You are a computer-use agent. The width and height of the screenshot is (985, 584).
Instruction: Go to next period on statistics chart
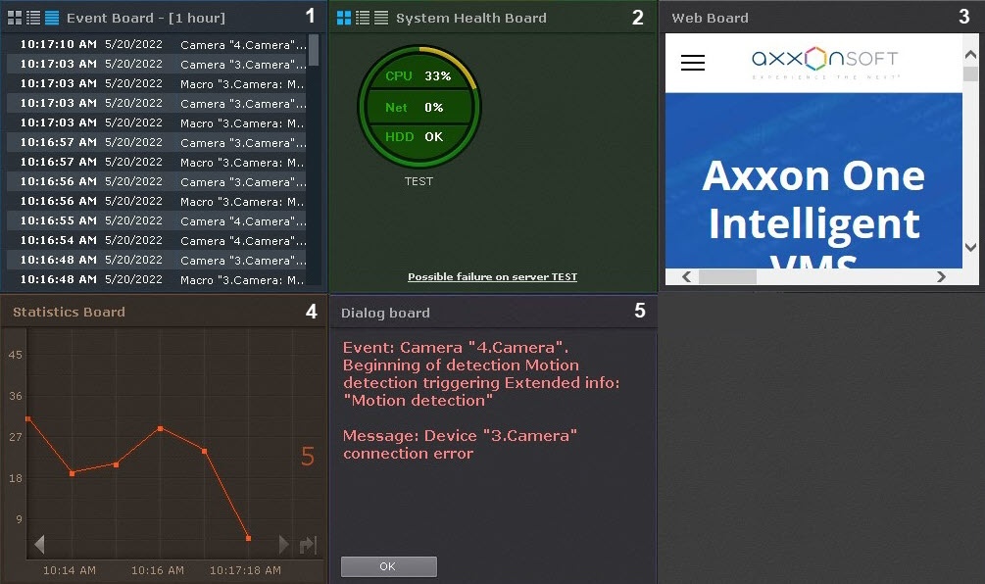click(x=283, y=544)
